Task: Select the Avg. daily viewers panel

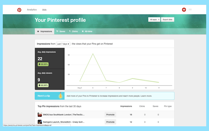Action: tap(49, 79)
